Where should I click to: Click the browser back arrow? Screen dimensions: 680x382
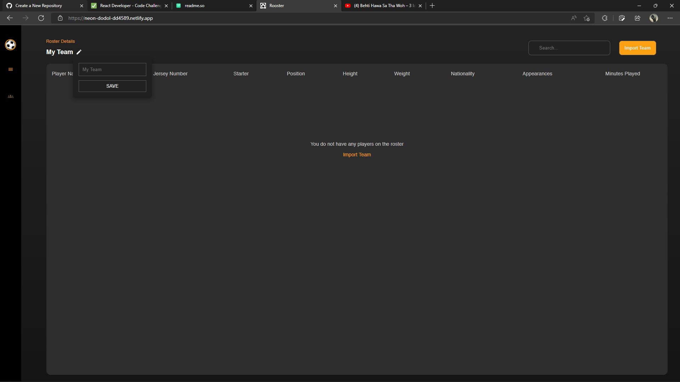pyautogui.click(x=10, y=18)
